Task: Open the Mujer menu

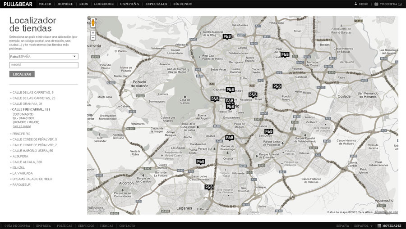Action: pos(45,4)
